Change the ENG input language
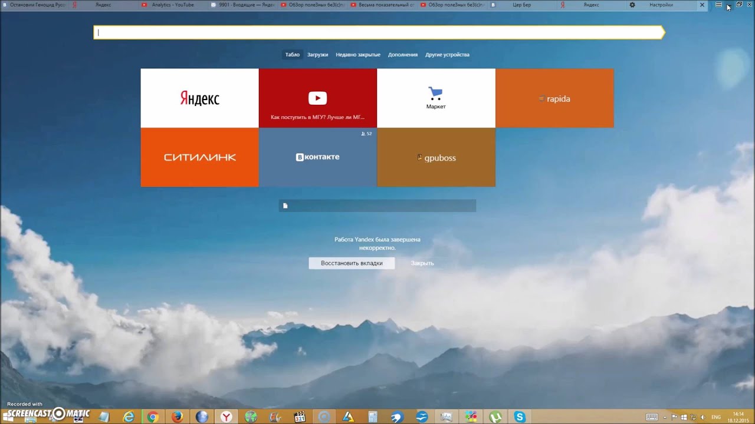The image size is (755, 424). tap(716, 418)
